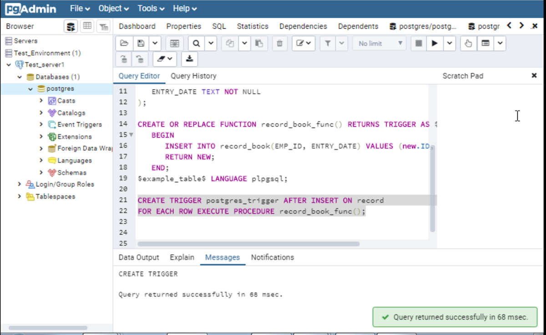This screenshot has height=335, width=546.
Task: Click the eraser Clear icon in toolbar
Action: [x=161, y=59]
